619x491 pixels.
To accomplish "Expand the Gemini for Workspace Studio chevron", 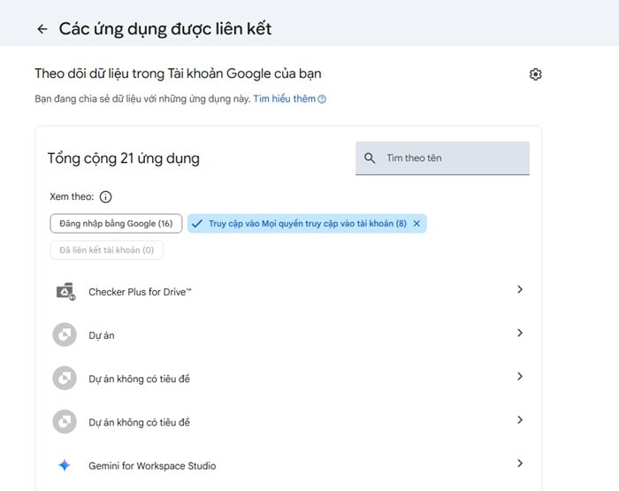I will click(520, 464).
